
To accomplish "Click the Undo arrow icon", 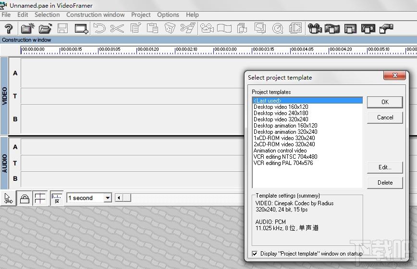I will point(99,28).
